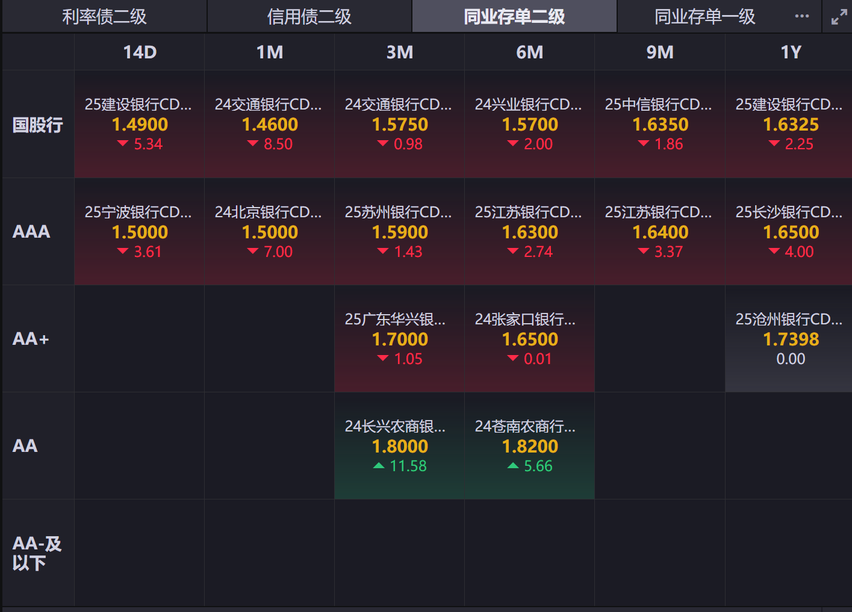Click the 7.00 downward change value

coord(278,252)
